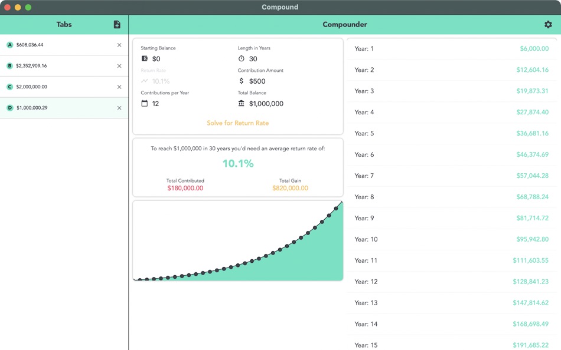The height and width of the screenshot is (350, 561).
Task: Click the trend-line icon beside Return Rate
Action: point(145,81)
